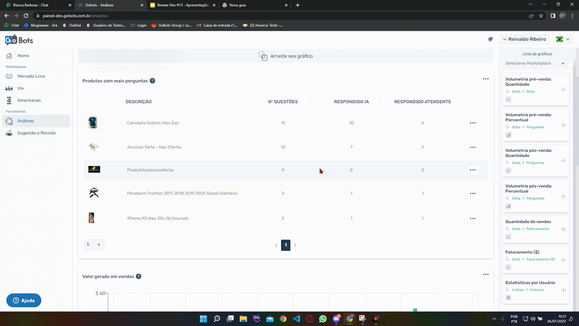
Task: Open Mercado Livre in sidebar
Action: pyautogui.click(x=31, y=76)
